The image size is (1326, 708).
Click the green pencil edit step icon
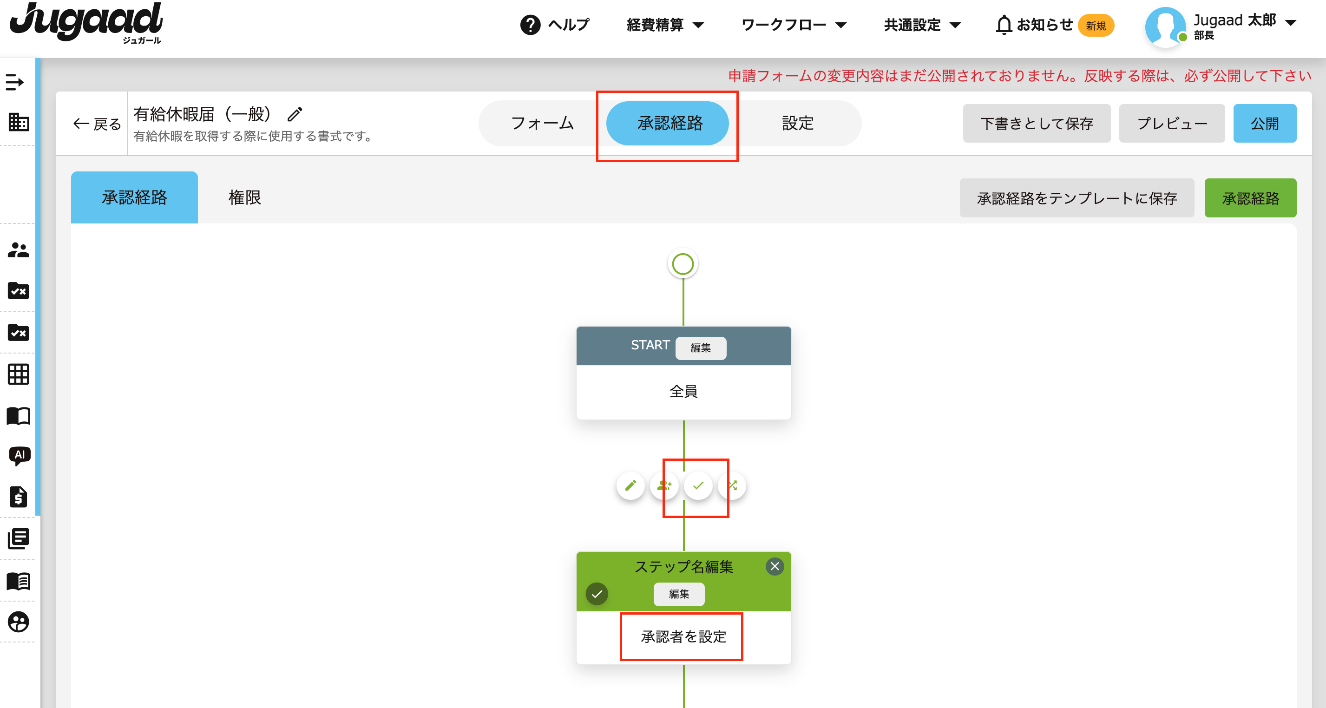(x=630, y=485)
